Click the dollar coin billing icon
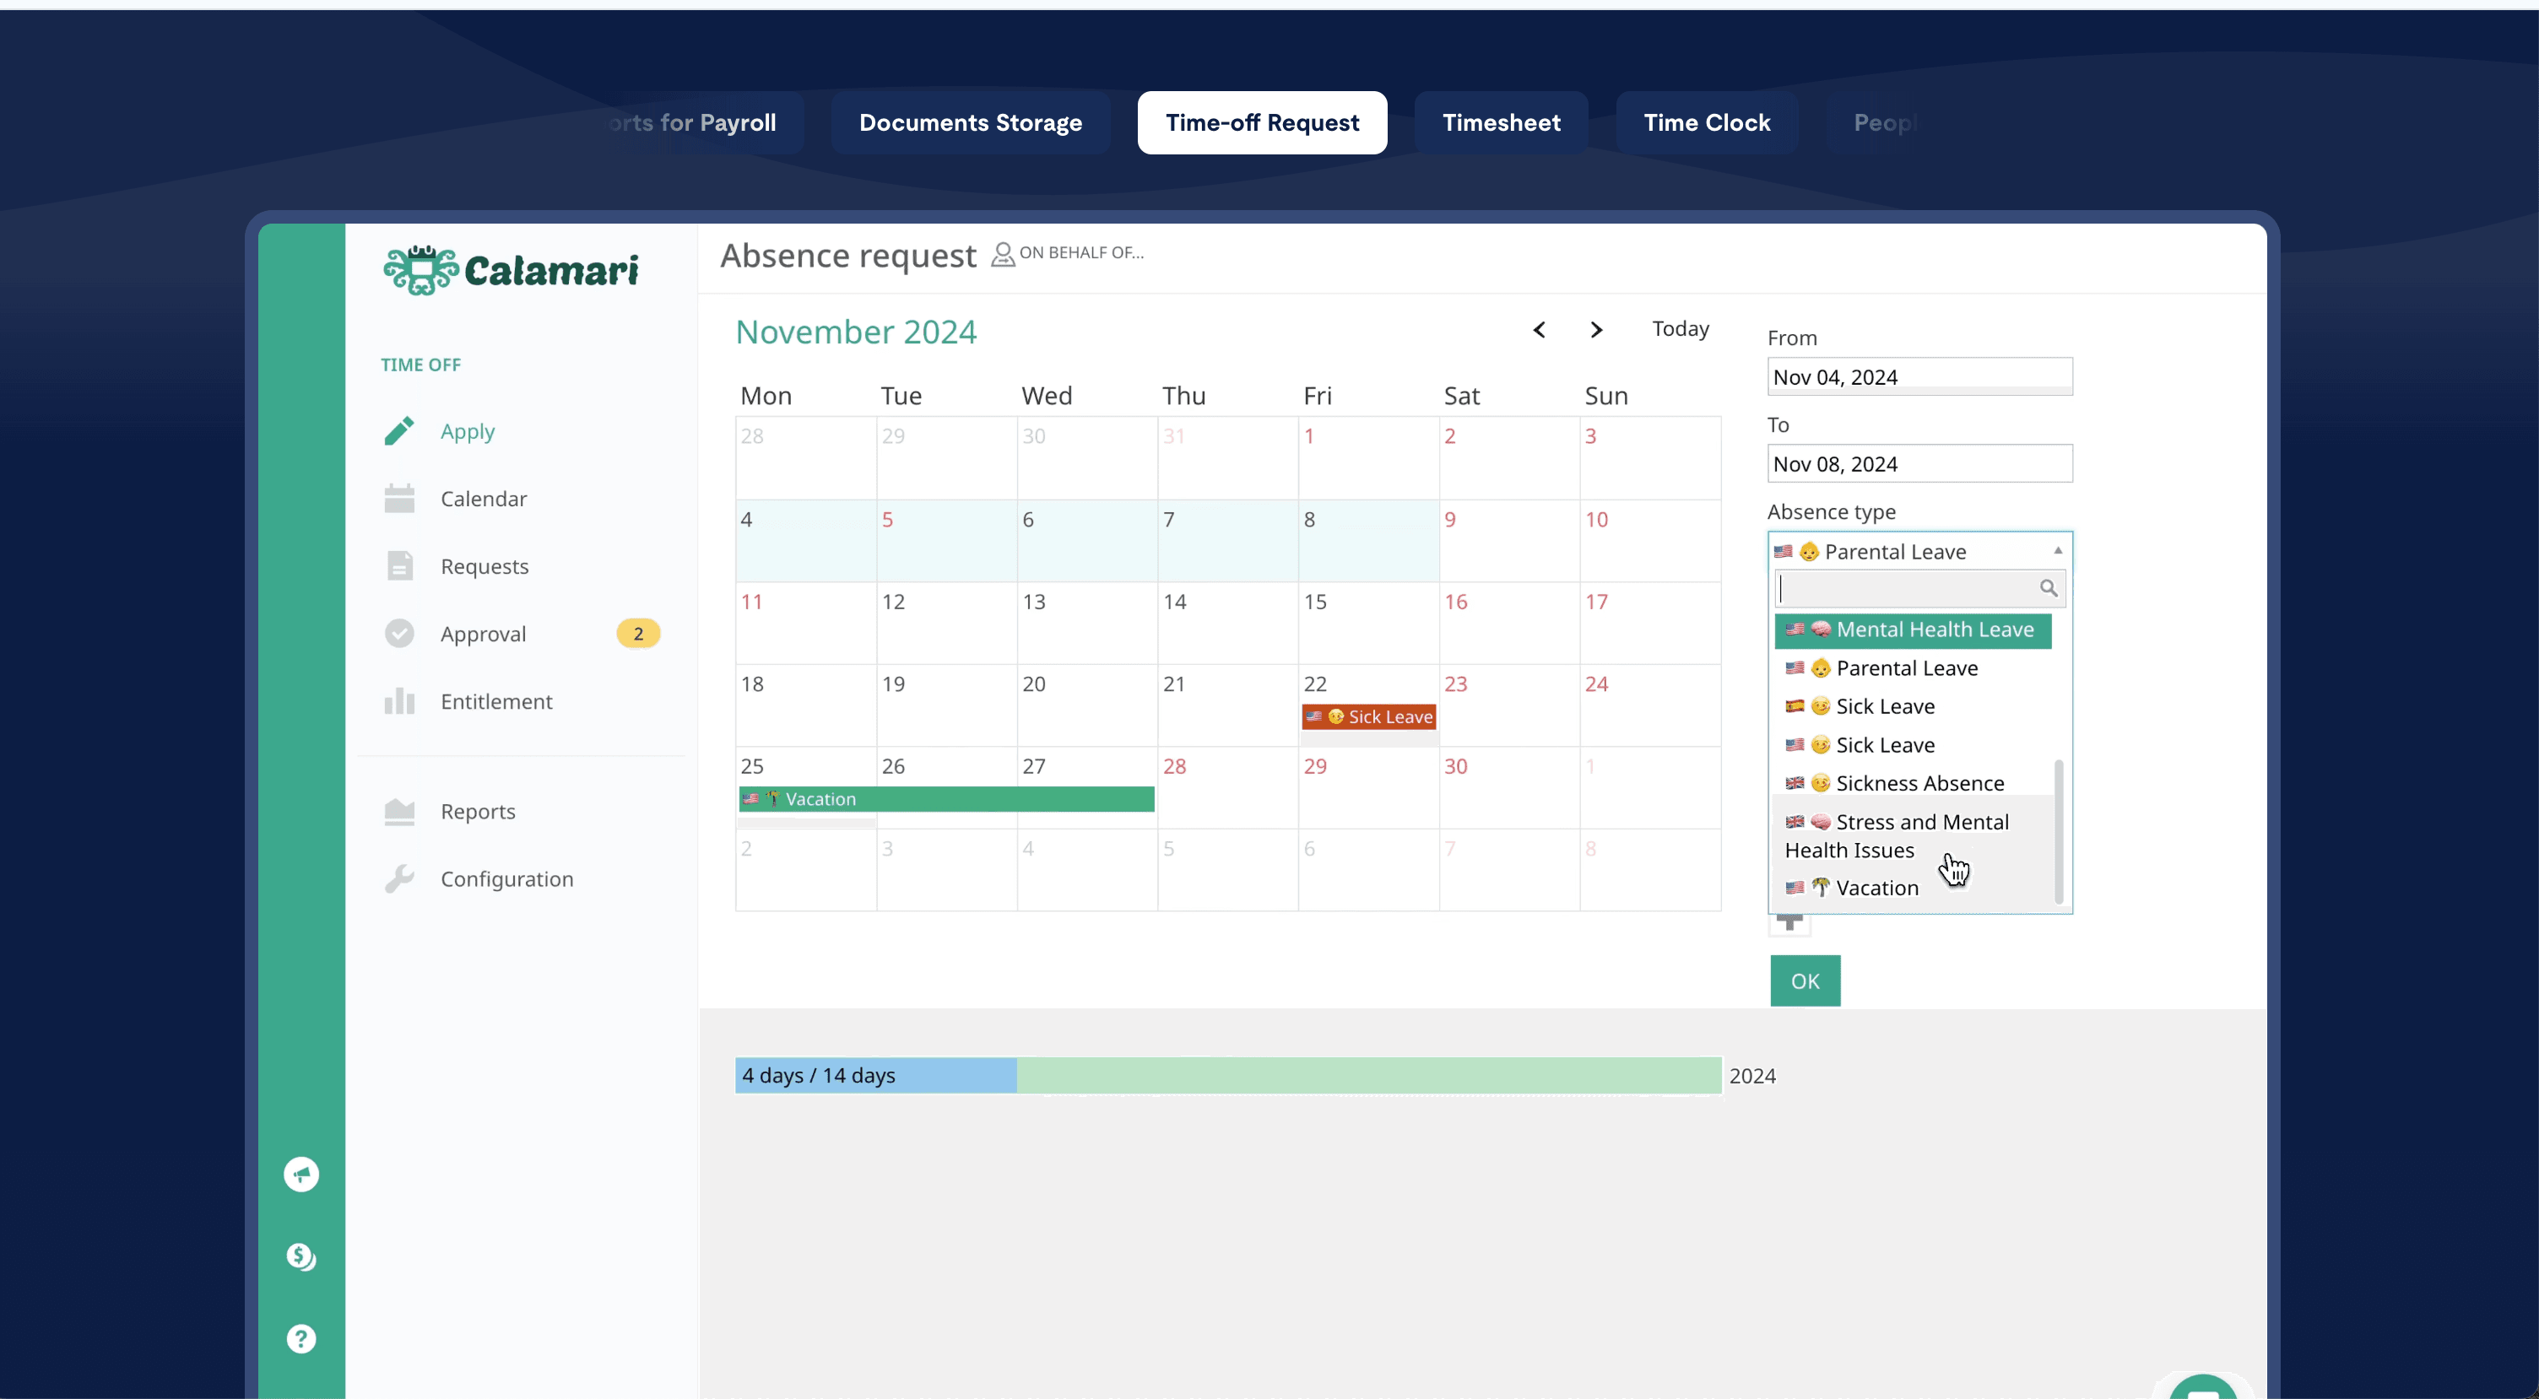Image resolution: width=2539 pixels, height=1399 pixels. [301, 1257]
